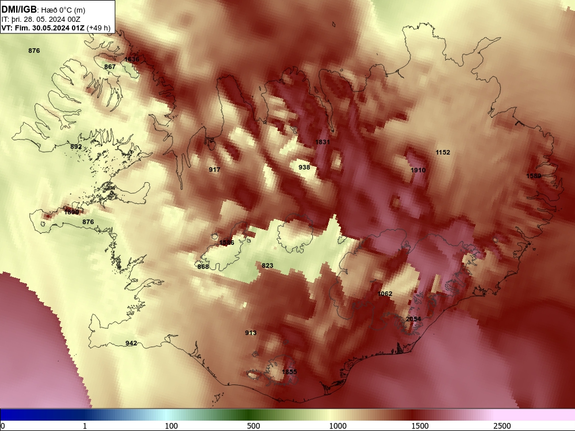Image resolution: width=575 pixels, height=431 pixels.
Task: Click the 942 height value
Action: pyautogui.click(x=131, y=343)
